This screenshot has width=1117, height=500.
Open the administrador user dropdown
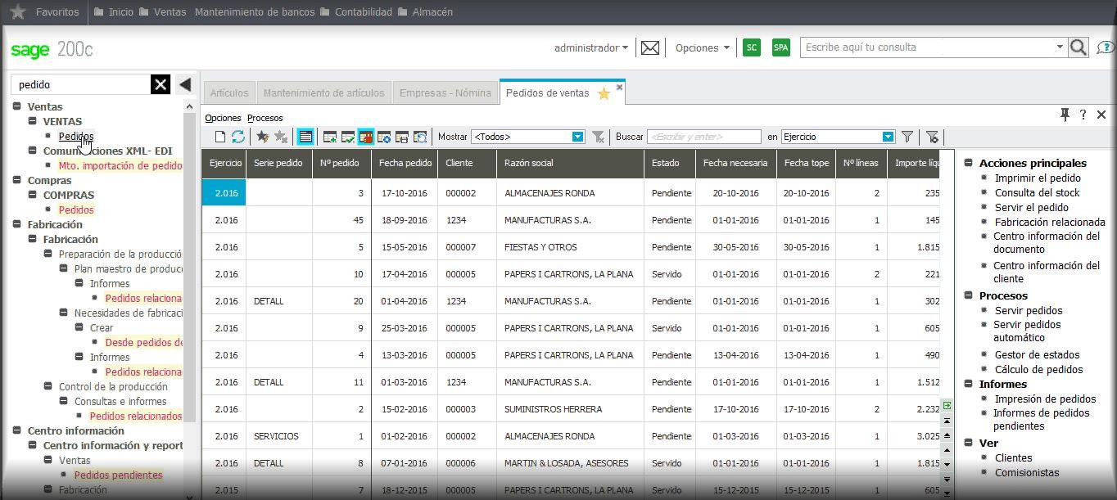tap(591, 47)
